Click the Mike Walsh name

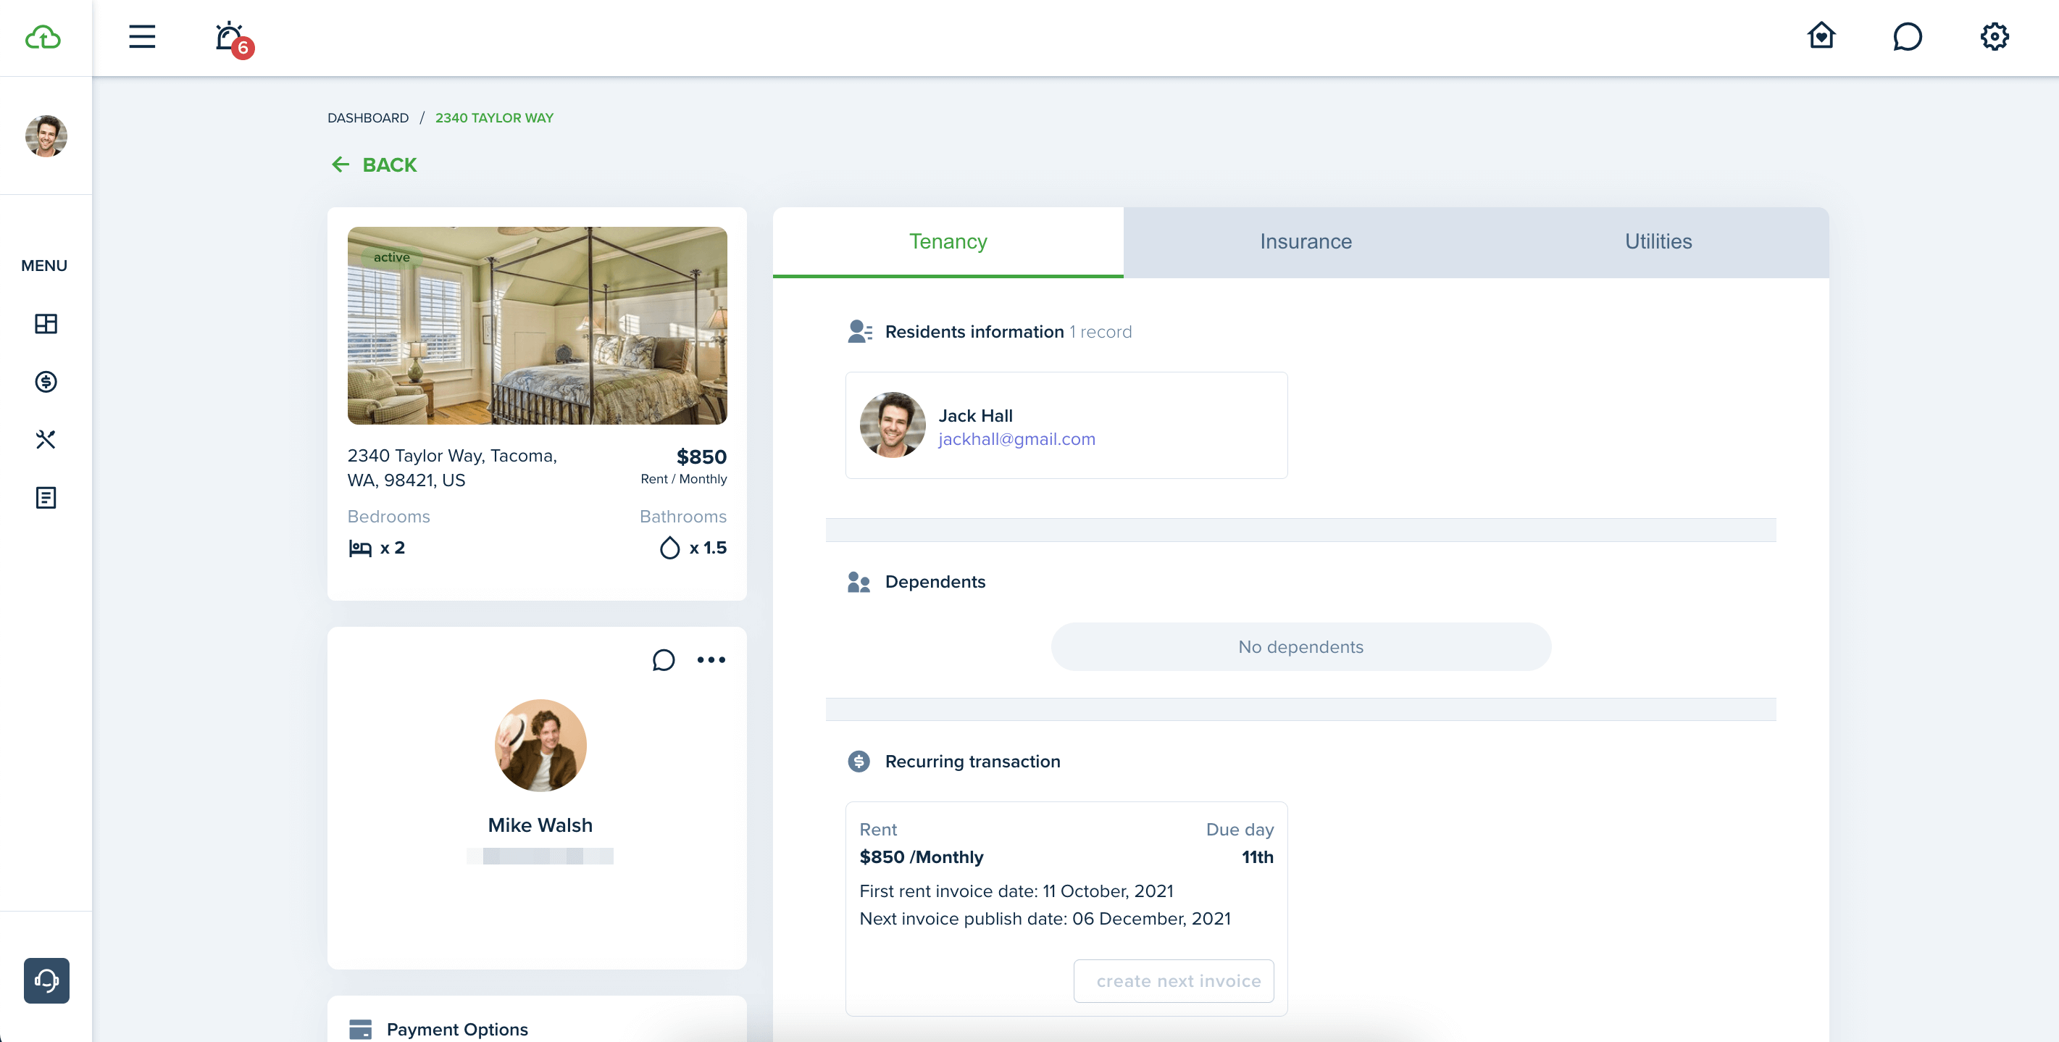pyautogui.click(x=540, y=825)
